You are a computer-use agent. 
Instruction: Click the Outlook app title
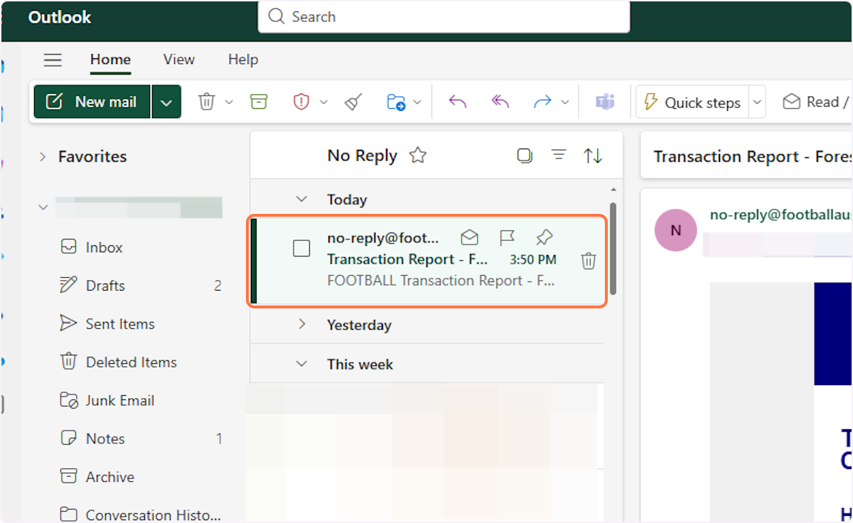tap(60, 17)
